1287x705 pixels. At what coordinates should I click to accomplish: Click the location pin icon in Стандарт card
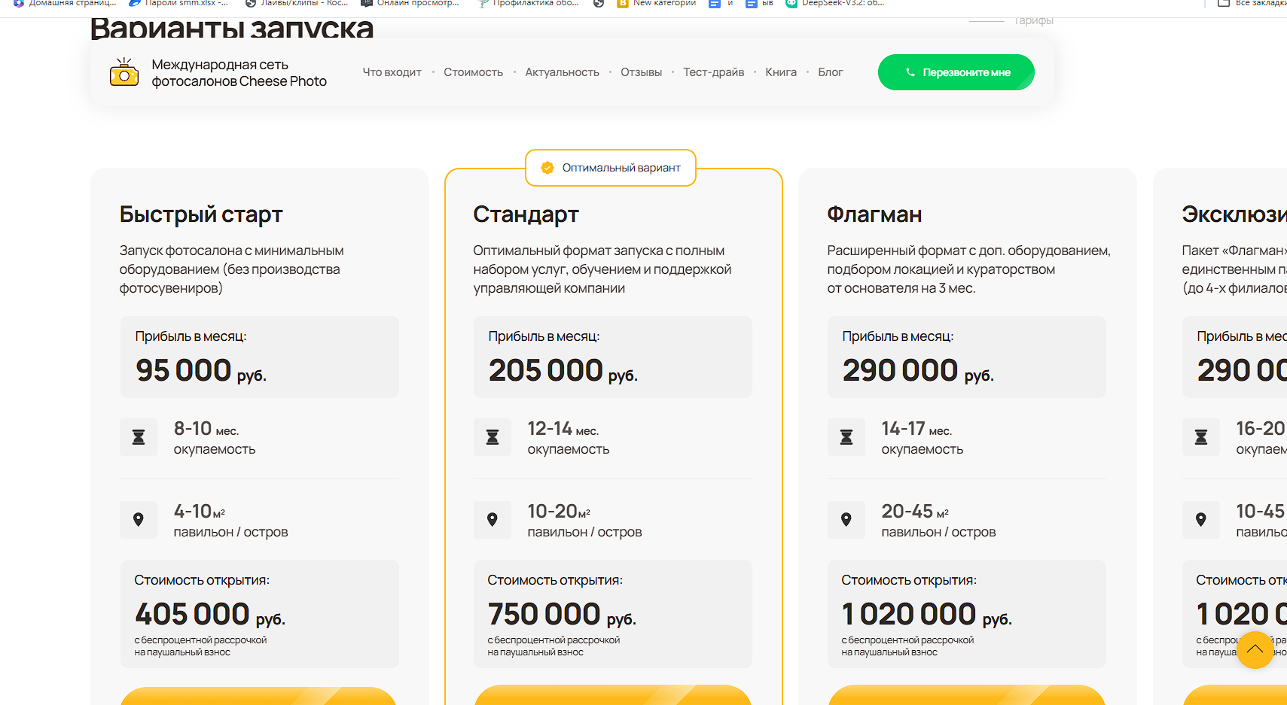click(x=493, y=520)
